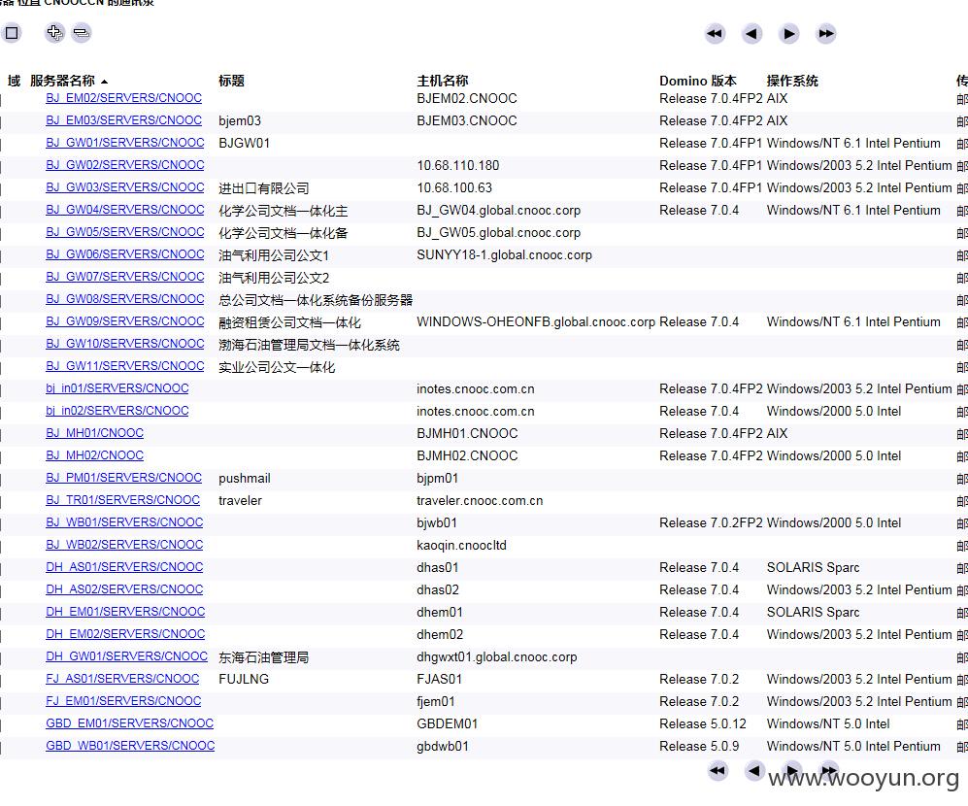The height and width of the screenshot is (806, 968).
Task: Go to previous page with top left arrow
Action: click(x=751, y=33)
